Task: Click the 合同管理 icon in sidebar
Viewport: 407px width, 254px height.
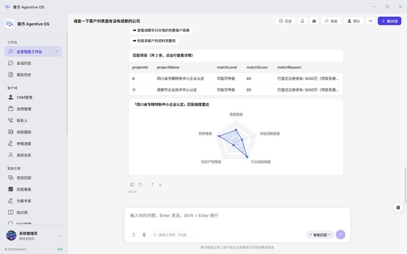Action: pyautogui.click(x=11, y=109)
